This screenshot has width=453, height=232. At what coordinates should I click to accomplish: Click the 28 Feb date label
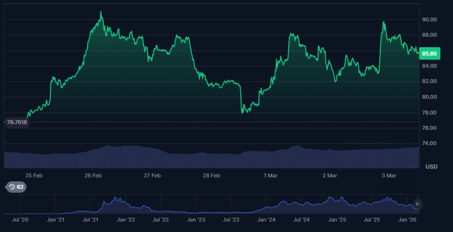point(211,176)
